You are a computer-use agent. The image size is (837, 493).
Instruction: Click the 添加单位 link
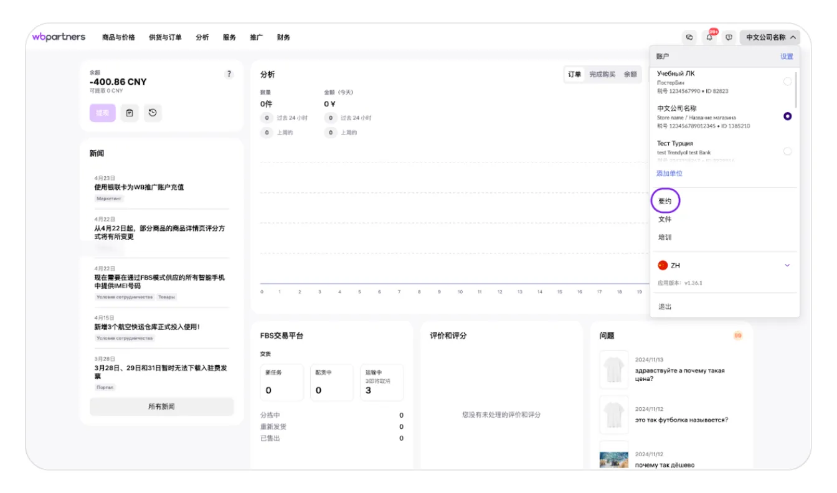tap(668, 172)
